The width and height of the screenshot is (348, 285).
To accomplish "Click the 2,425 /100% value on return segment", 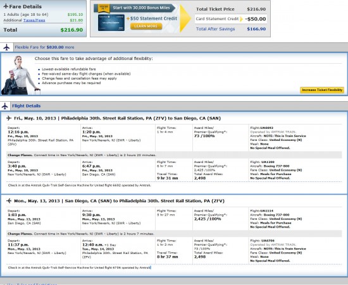I will tap(208, 219).
